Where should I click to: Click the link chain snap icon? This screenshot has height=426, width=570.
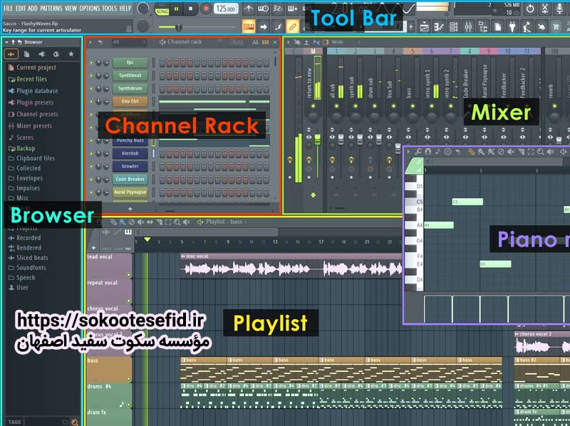292,26
